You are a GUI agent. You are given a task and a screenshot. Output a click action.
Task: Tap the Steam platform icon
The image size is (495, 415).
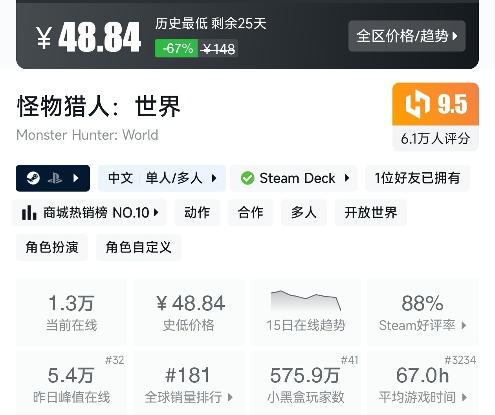click(33, 178)
